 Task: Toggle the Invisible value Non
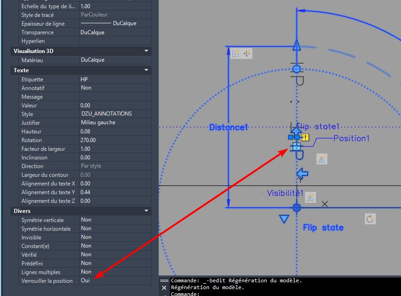tap(115, 237)
